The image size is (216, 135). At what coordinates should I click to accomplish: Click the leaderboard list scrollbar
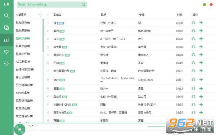coord(43,36)
